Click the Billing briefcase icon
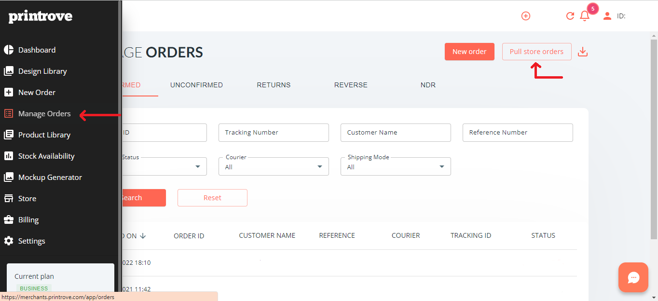The image size is (658, 301). [9, 219]
